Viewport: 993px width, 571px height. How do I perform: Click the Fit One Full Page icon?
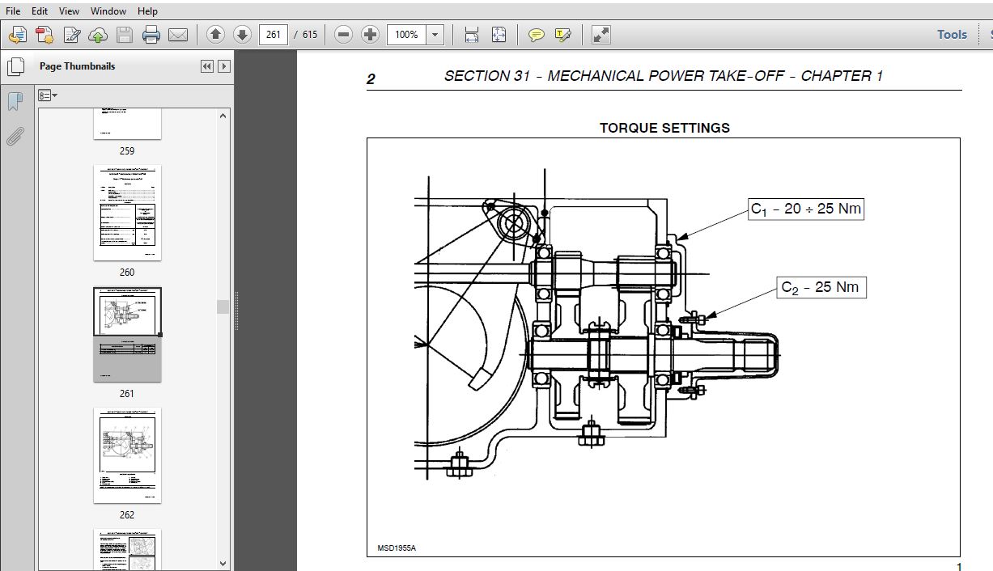pos(499,35)
